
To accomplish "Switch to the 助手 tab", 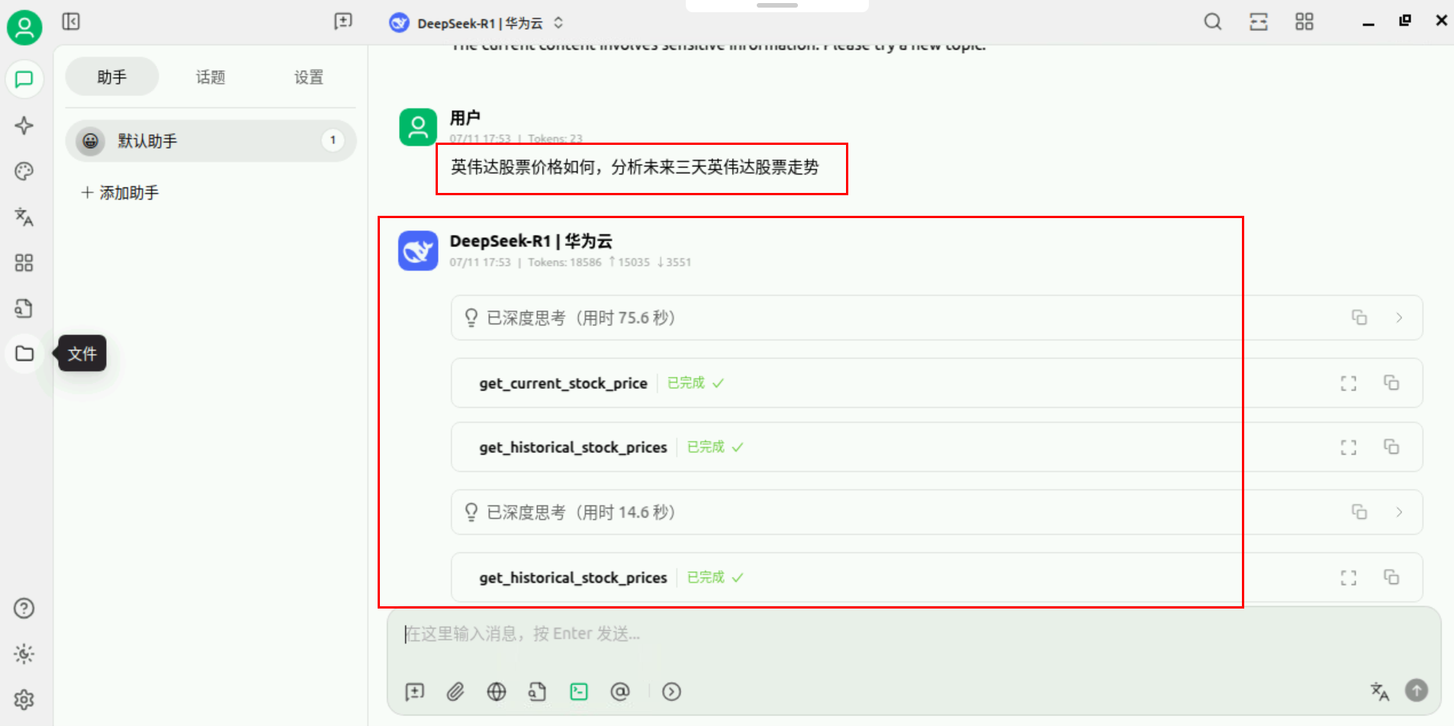I will (x=112, y=77).
